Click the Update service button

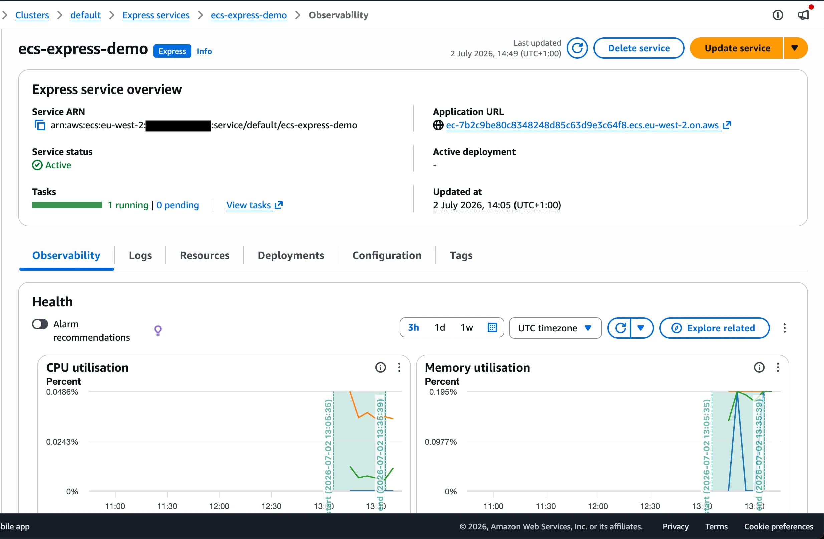(737, 48)
